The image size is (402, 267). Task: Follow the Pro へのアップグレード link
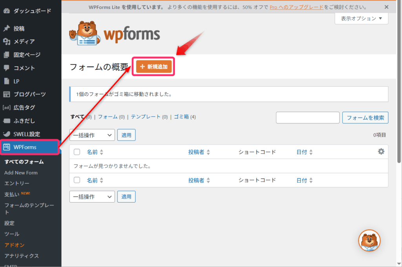297,7
